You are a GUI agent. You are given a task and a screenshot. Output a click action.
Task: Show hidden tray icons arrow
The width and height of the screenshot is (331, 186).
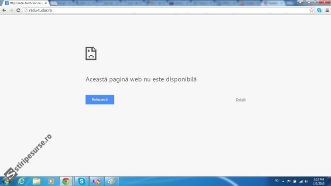pos(283,181)
